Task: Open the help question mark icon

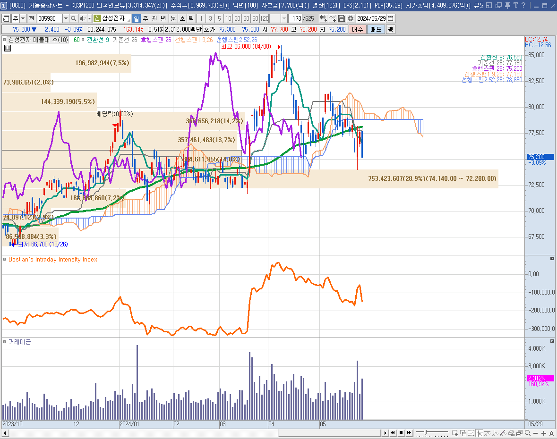Action: tap(523, 5)
